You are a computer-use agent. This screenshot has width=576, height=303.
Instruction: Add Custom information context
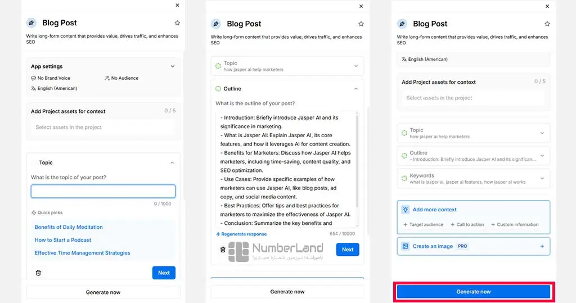tap(515, 224)
